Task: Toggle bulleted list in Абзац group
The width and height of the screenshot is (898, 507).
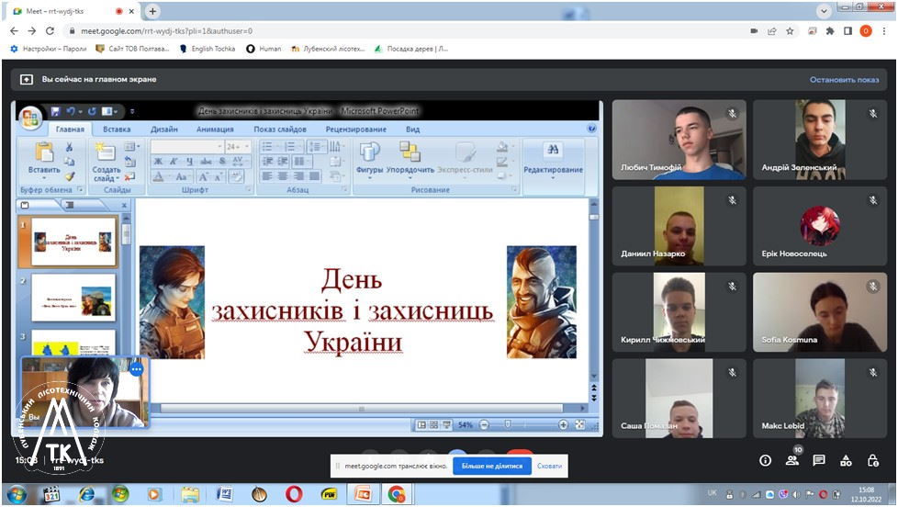Action: 267,147
